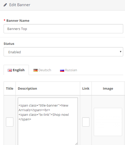125x145 pixels.
Task: Switch to the Deutsch tab
Action: tap(42, 70)
